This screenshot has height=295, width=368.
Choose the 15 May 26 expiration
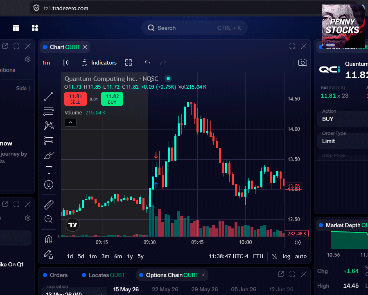[x=126, y=289]
